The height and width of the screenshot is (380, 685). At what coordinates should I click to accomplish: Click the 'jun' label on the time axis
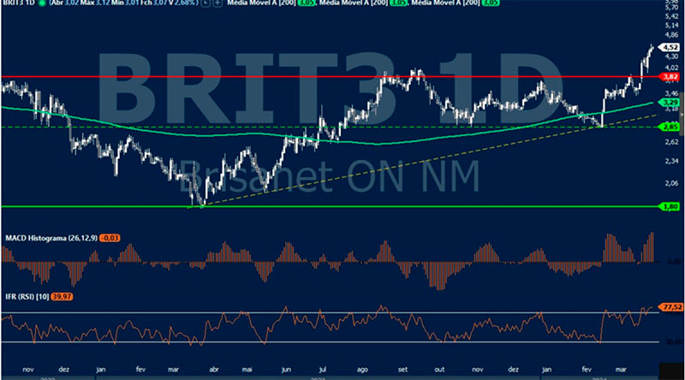tap(286, 370)
